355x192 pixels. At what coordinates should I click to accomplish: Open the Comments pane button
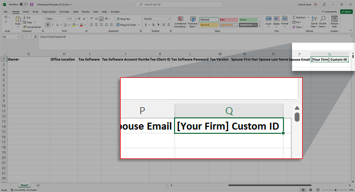pos(329,12)
